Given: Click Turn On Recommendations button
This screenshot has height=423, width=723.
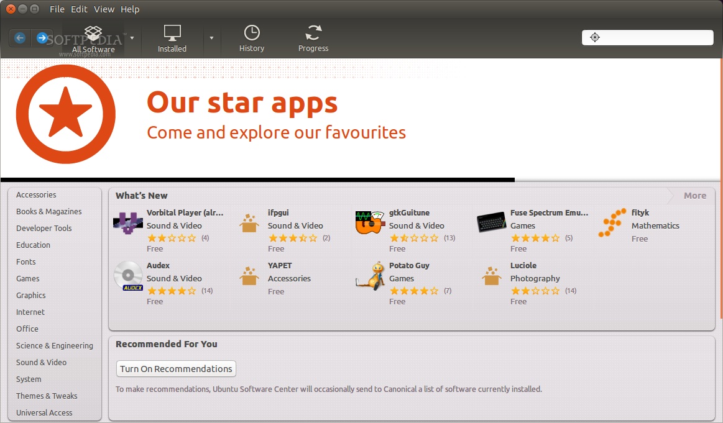Looking at the screenshot, I should (x=176, y=368).
